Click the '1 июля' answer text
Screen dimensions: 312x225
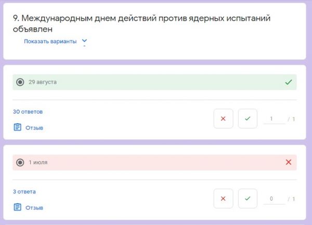pyautogui.click(x=38, y=163)
